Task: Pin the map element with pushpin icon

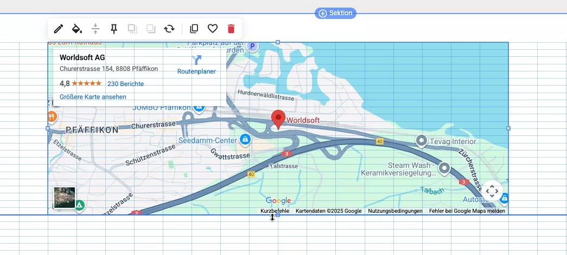Action: 114,29
